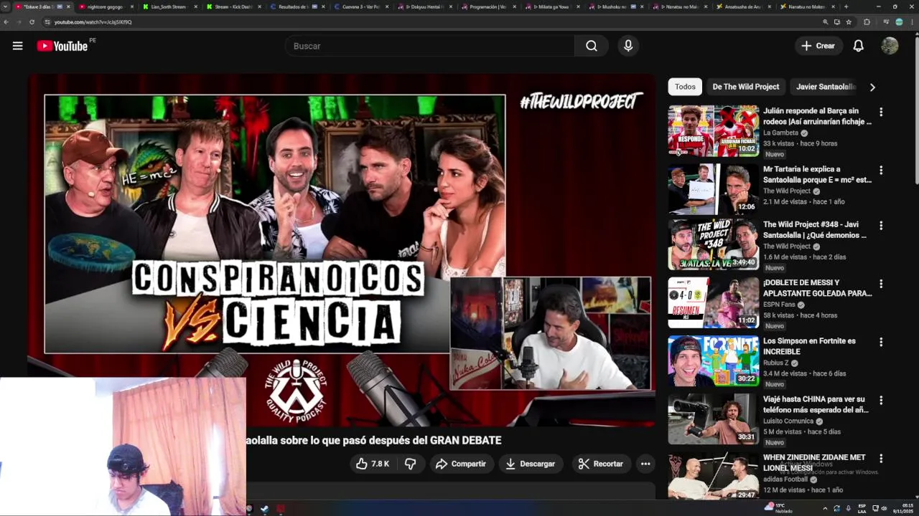Click the Recortar clip button

click(x=601, y=464)
